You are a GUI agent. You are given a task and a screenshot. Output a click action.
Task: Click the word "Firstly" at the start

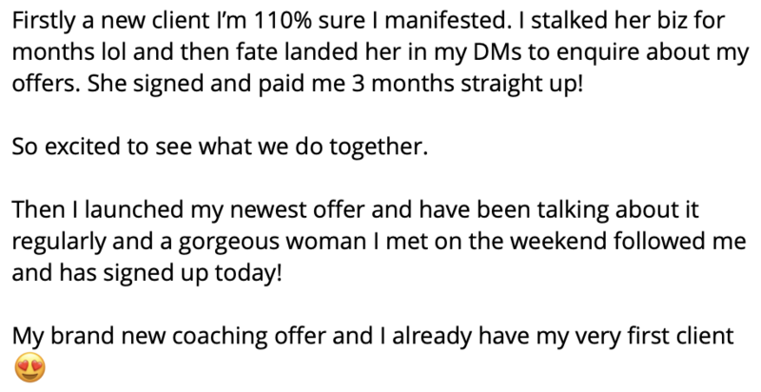[x=43, y=21]
